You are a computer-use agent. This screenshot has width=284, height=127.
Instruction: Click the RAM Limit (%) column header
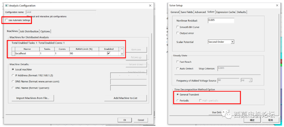coord(84,49)
